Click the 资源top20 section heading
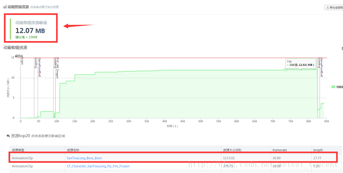 click(21, 136)
